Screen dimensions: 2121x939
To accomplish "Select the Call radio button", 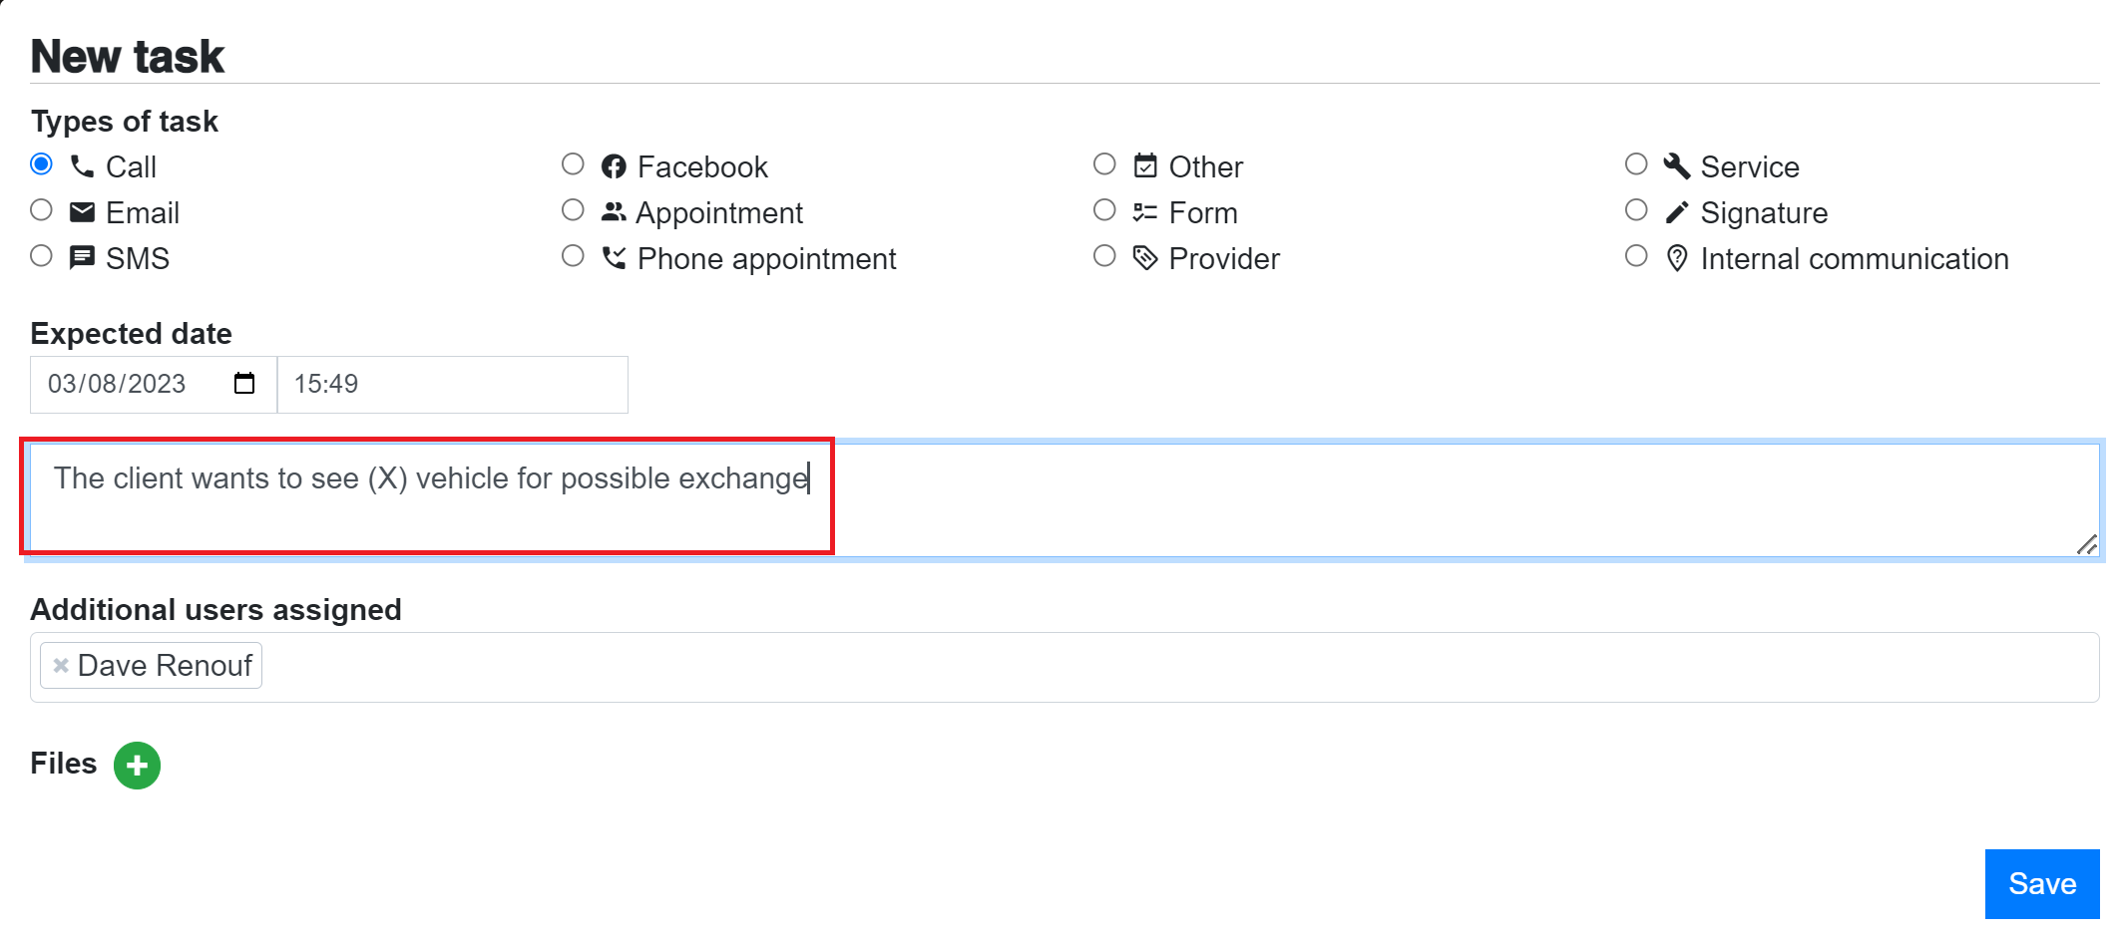I will pos(41,164).
